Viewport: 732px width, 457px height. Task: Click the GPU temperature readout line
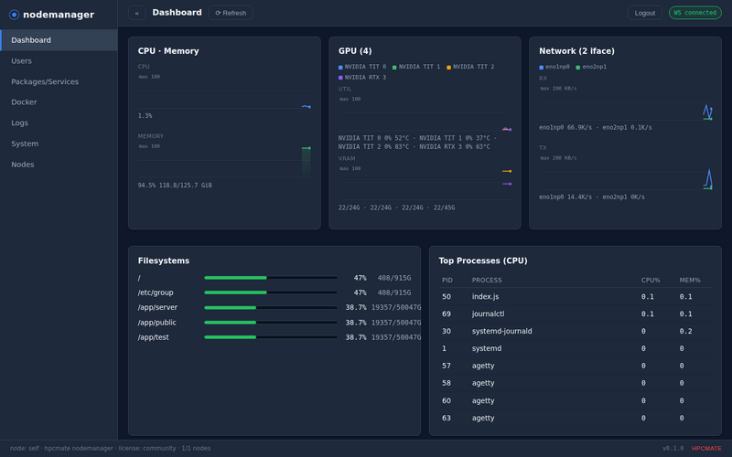417,143
